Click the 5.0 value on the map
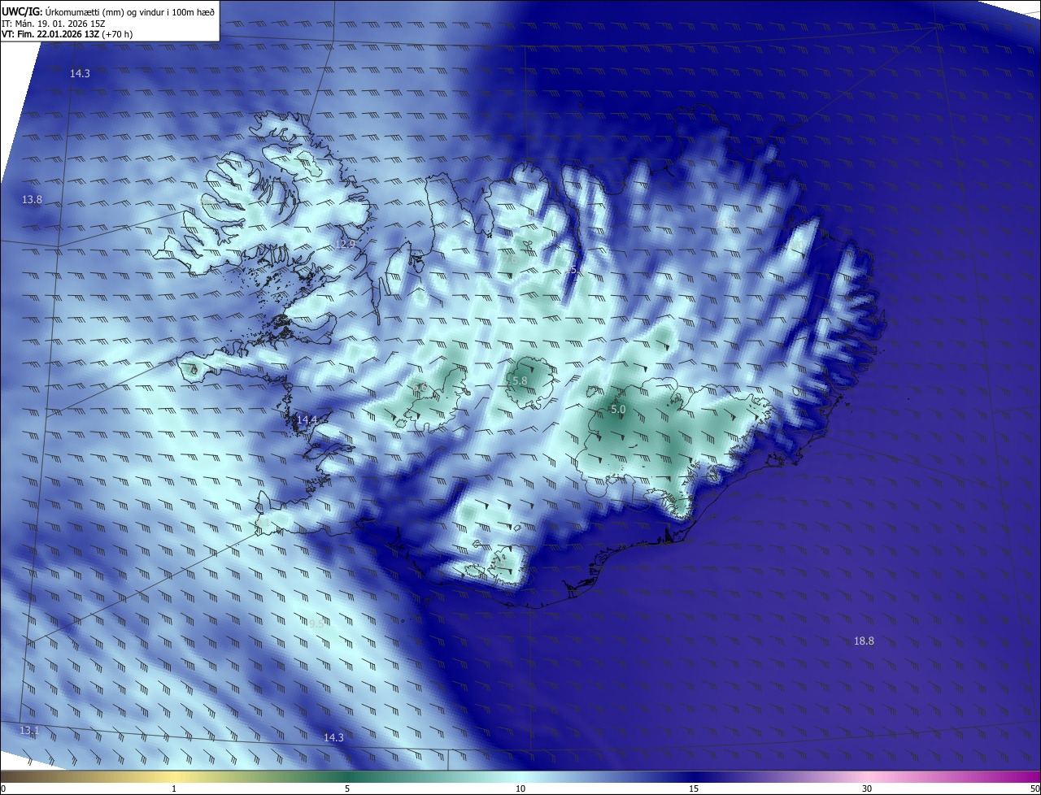Viewport: 1041px width, 795px height. [618, 410]
